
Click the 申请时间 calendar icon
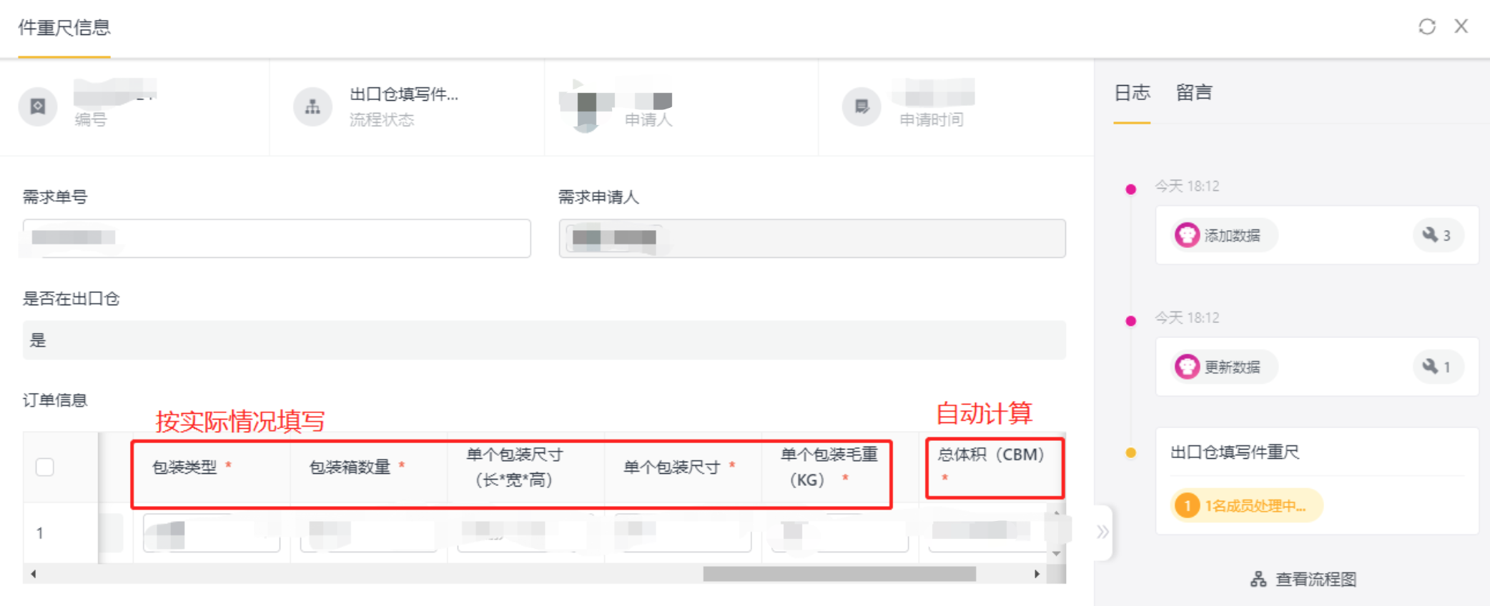pos(862,106)
